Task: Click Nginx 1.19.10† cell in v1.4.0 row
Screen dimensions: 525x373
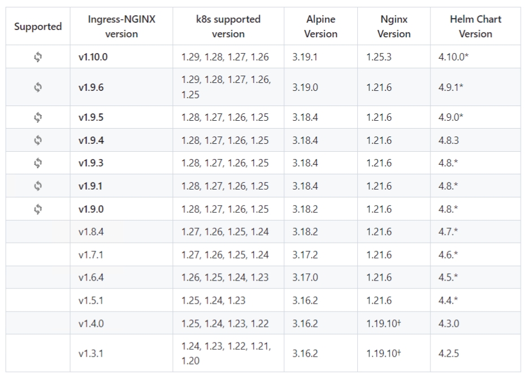Action: pyautogui.click(x=382, y=323)
